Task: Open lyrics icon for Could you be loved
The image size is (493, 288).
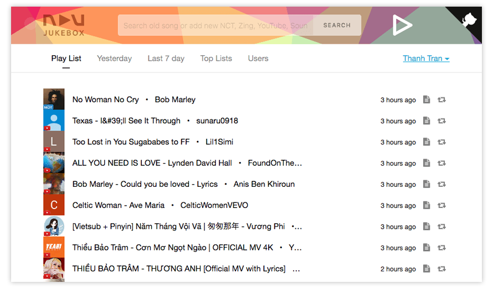Action: tap(427, 184)
